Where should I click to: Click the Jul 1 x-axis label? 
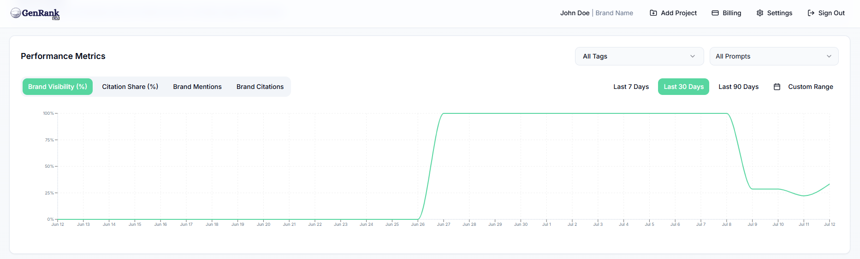[x=546, y=224]
